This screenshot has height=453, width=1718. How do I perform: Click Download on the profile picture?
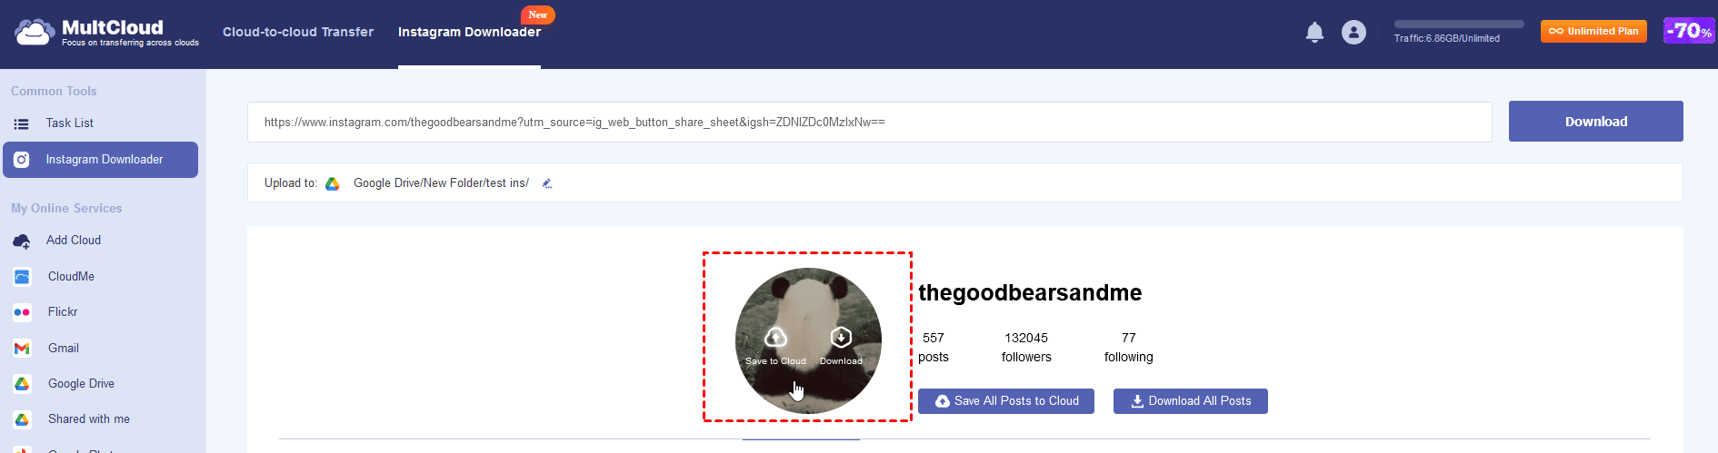[841, 346]
